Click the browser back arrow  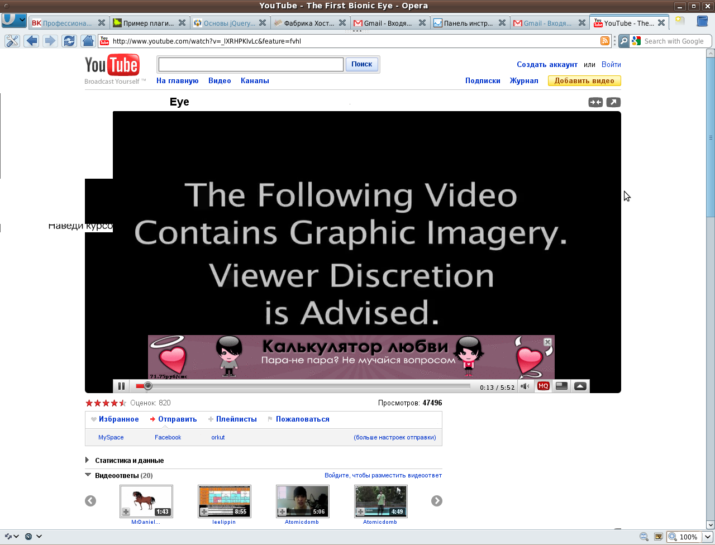[31, 41]
